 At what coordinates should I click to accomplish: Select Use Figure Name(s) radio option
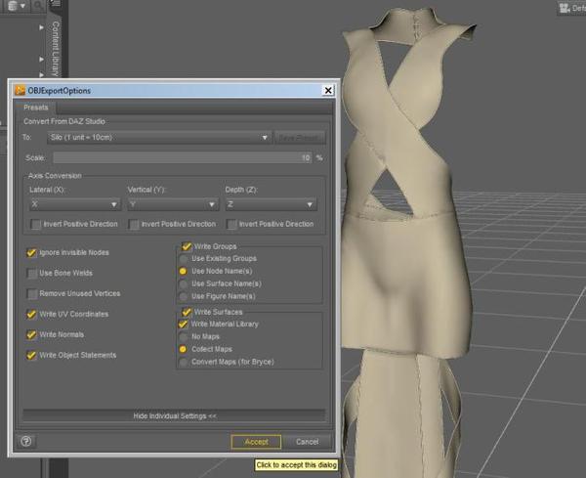(184, 296)
